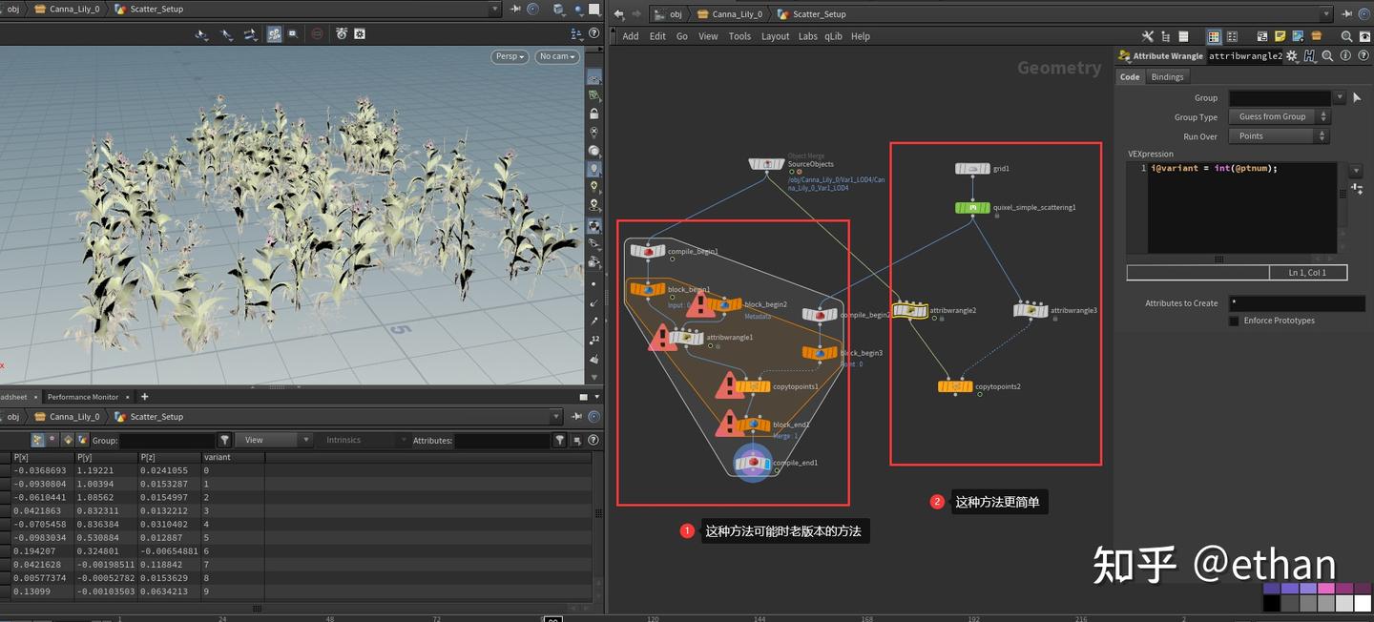
Task: Click the gear icon beside the attribwrangle2 name field
Action: pos(1291,56)
